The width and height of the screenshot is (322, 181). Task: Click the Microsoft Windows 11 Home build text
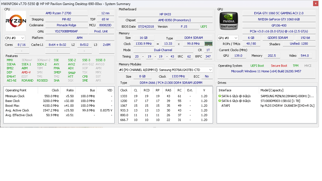266,71
